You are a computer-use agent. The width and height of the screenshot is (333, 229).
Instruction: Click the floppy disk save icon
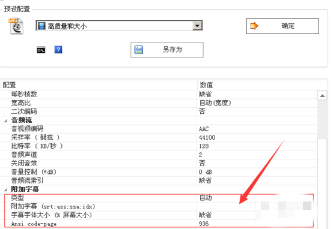(139, 50)
